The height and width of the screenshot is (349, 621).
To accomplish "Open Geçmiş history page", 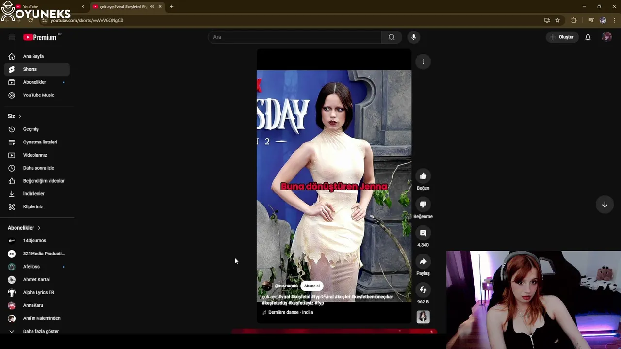I will coord(37,129).
